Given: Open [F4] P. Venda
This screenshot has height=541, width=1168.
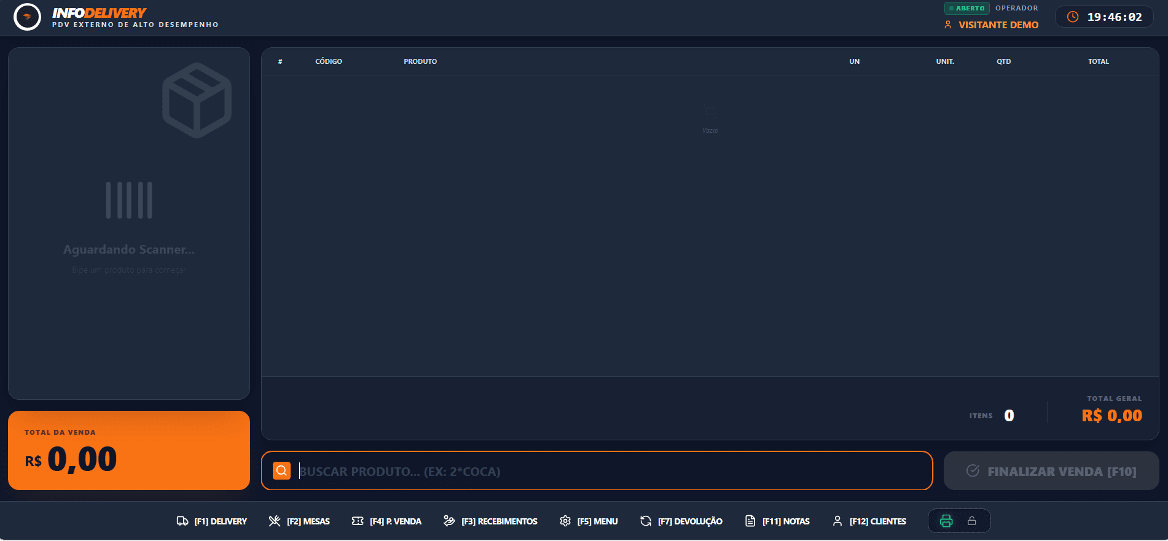Looking at the screenshot, I should 386,521.
